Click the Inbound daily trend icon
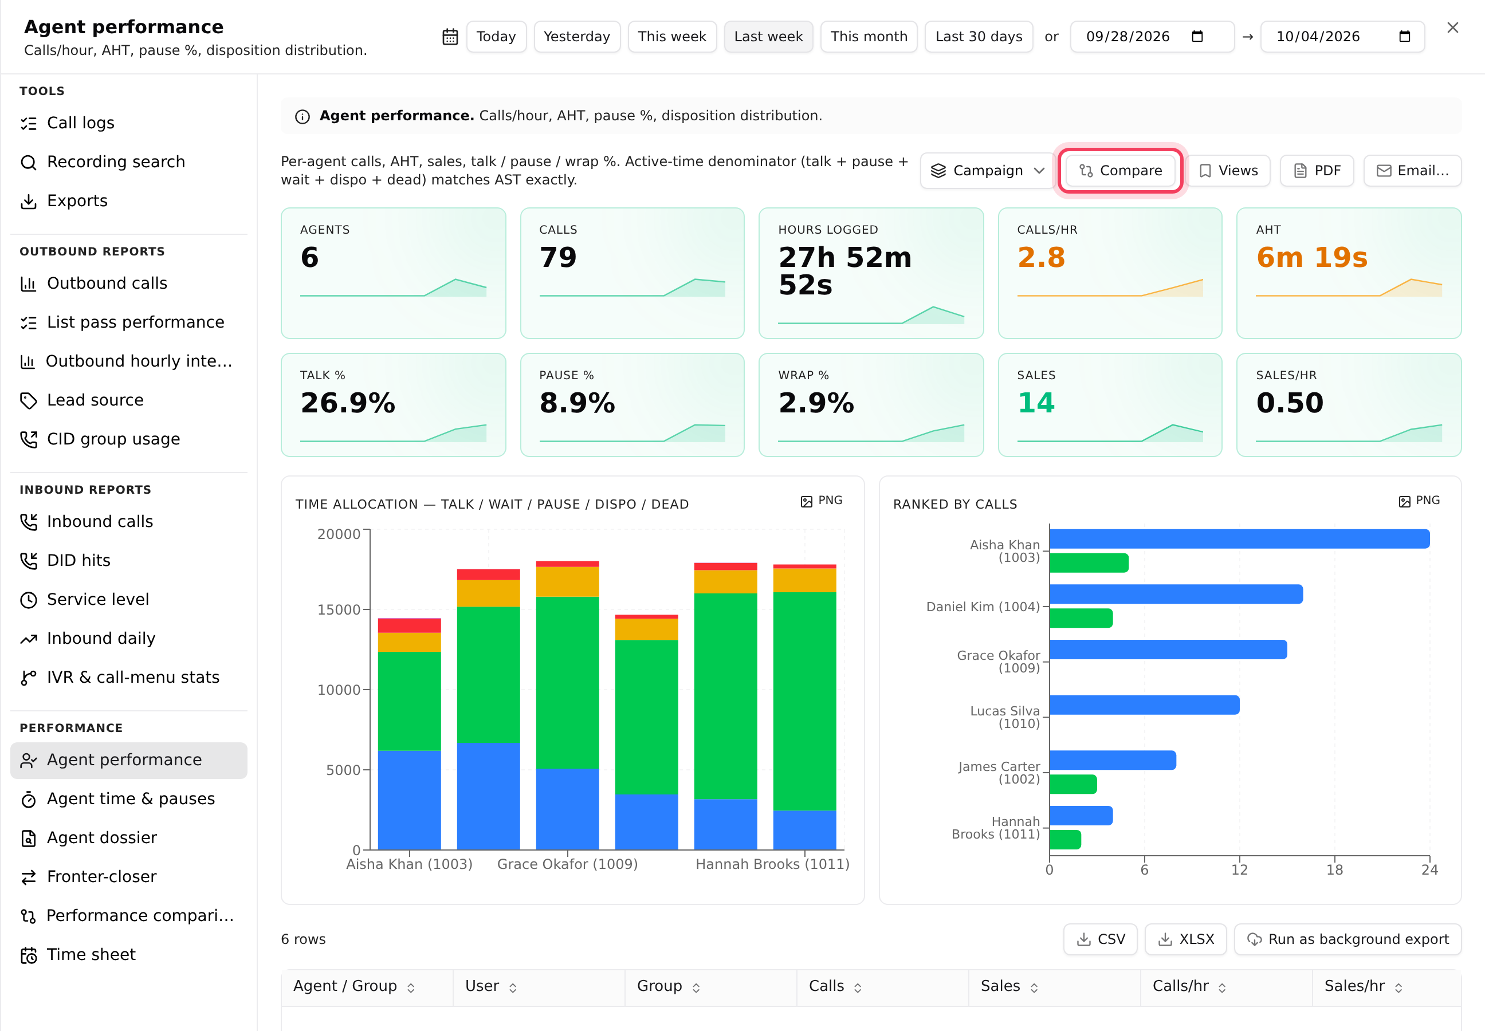 pyautogui.click(x=29, y=639)
